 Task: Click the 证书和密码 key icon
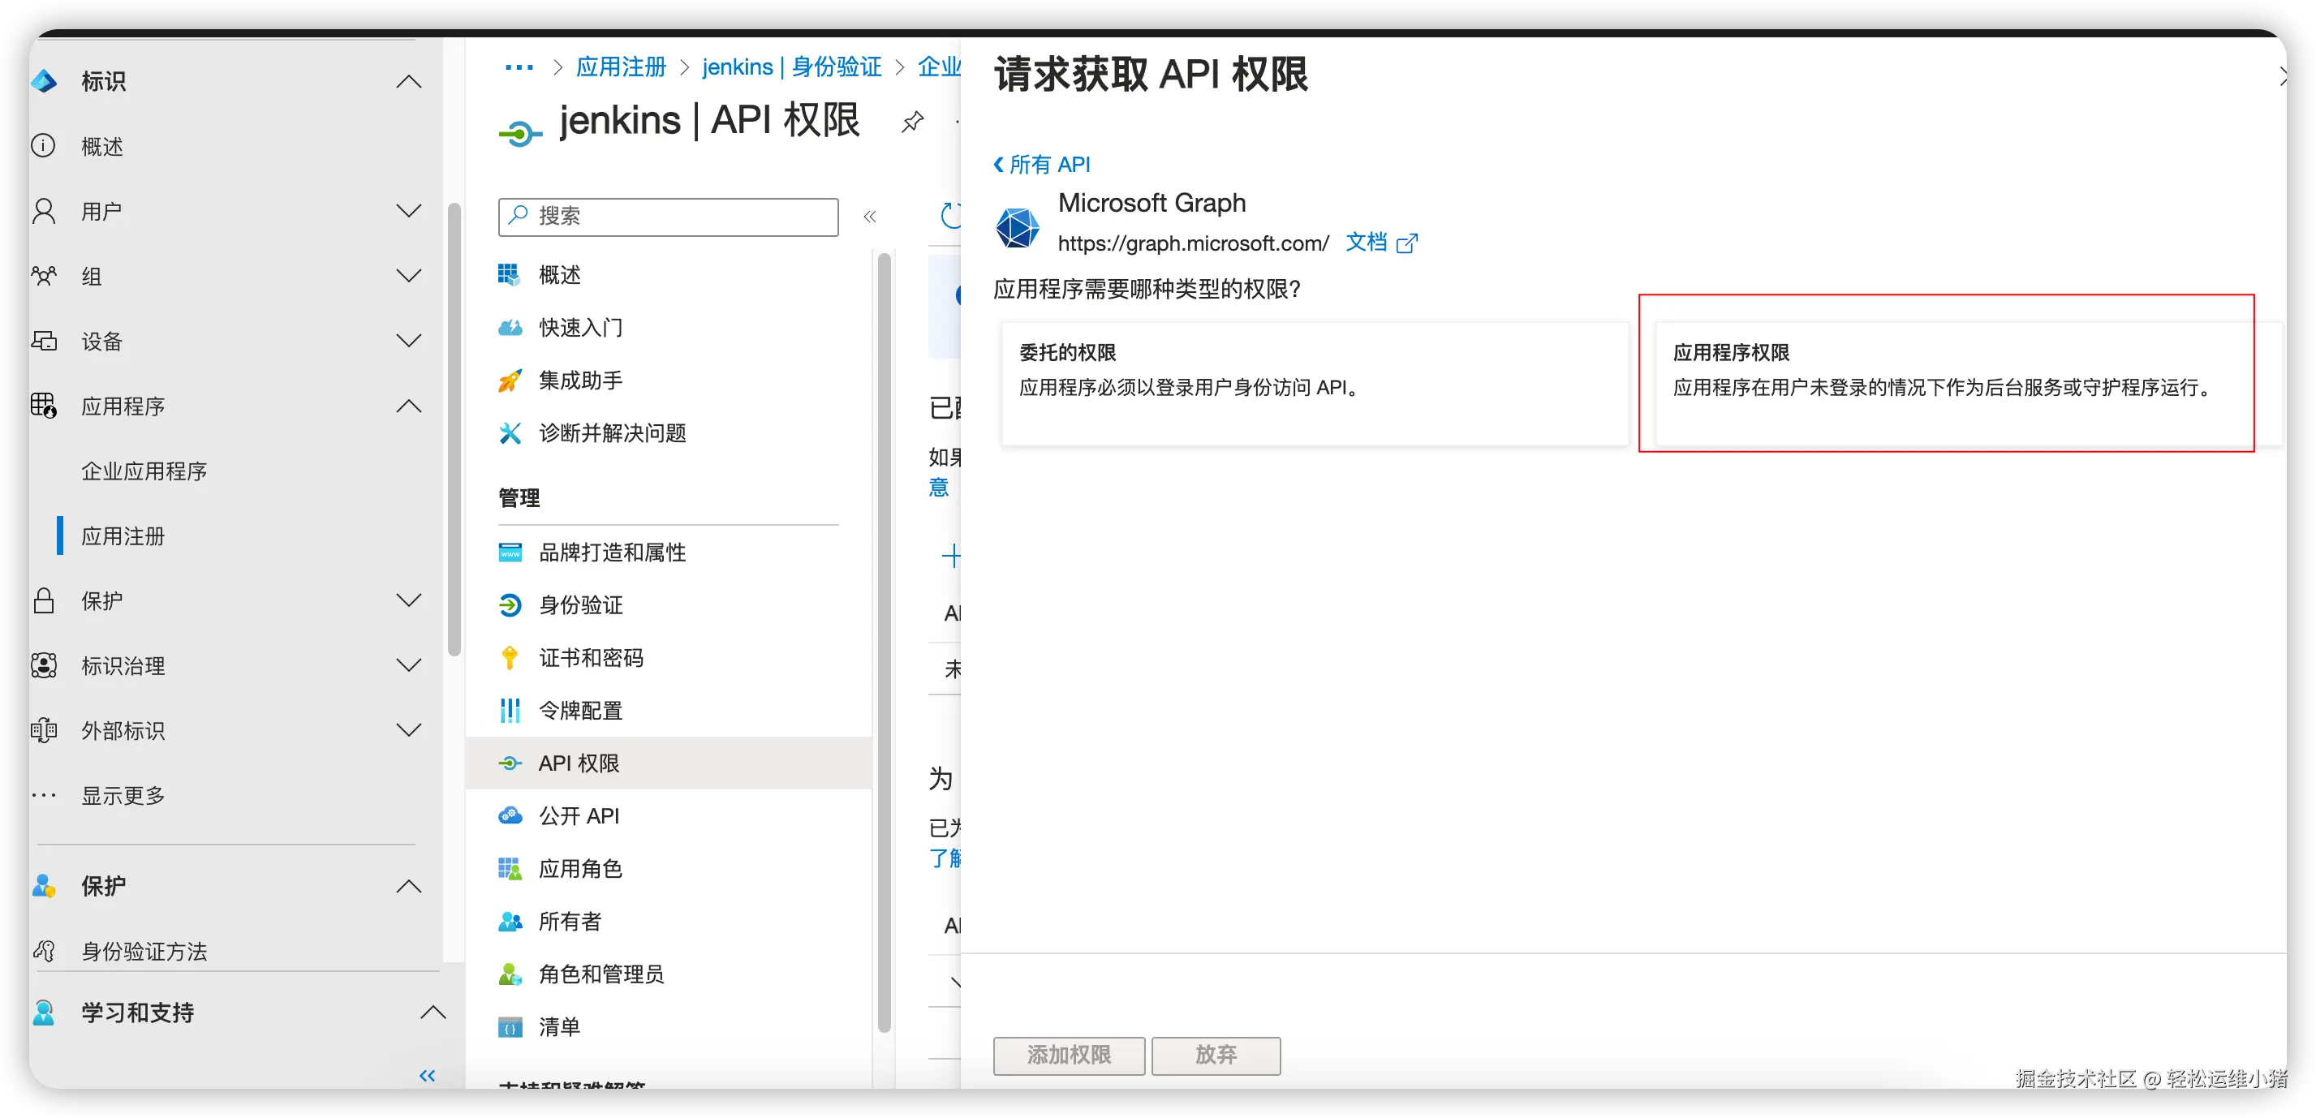(x=510, y=658)
